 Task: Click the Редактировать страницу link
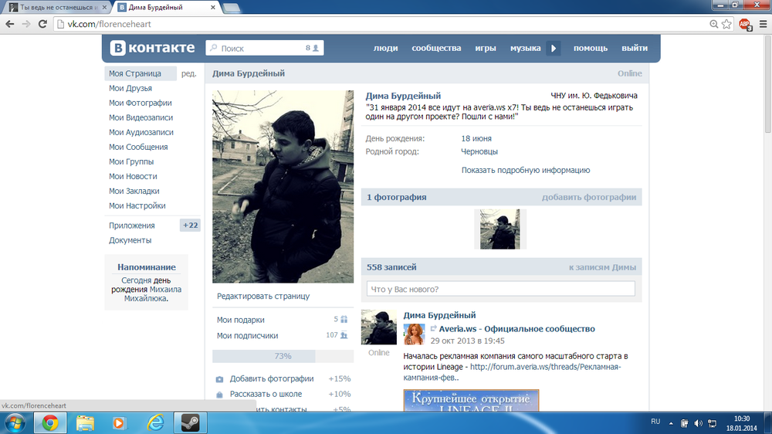(263, 296)
